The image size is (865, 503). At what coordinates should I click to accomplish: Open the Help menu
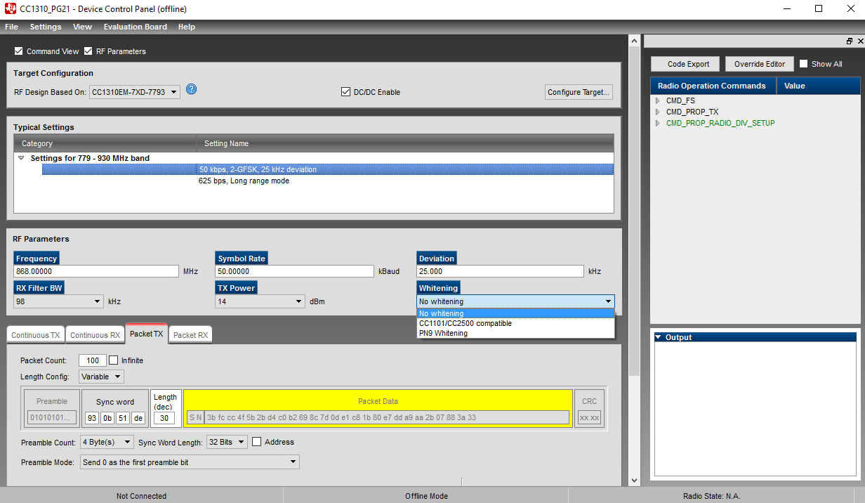point(187,27)
